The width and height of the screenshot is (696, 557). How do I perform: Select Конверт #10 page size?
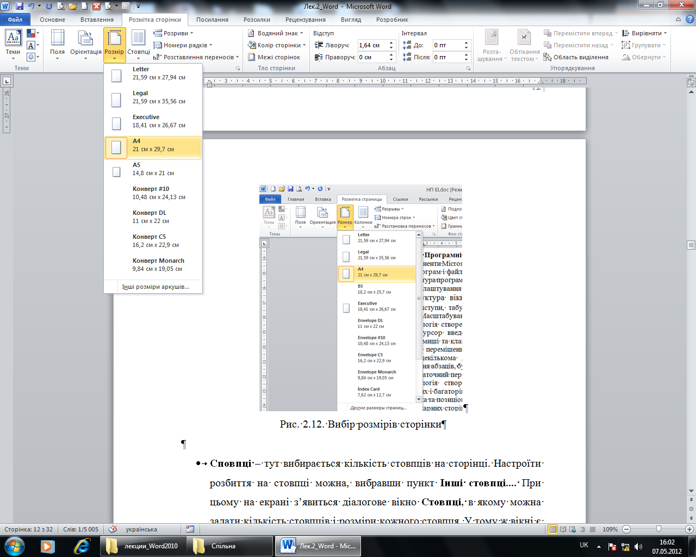(x=153, y=195)
